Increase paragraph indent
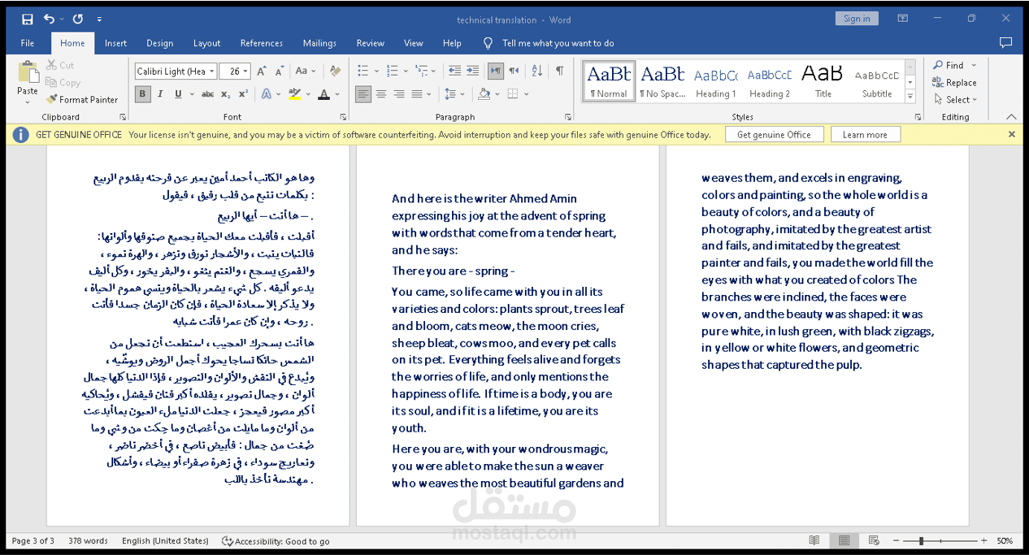The height and width of the screenshot is (555, 1029). click(471, 71)
